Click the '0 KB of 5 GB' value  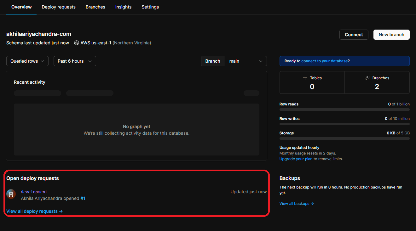pos(398,133)
